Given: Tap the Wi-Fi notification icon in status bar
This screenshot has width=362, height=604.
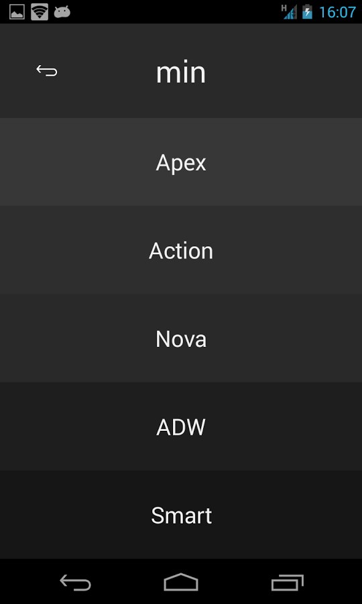Looking at the screenshot, I should pos(40,12).
